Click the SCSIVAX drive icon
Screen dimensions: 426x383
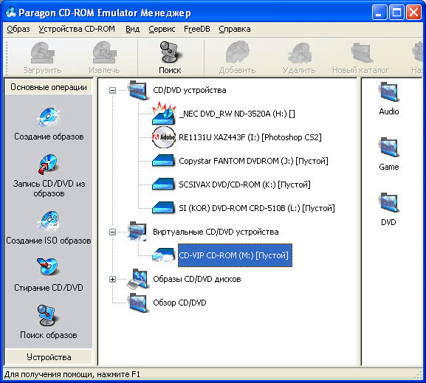click(x=163, y=184)
